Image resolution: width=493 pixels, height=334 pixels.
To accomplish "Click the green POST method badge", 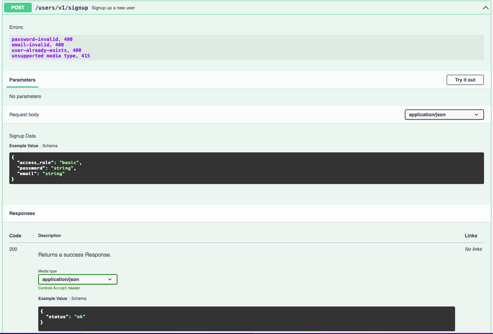I will pos(18,8).
